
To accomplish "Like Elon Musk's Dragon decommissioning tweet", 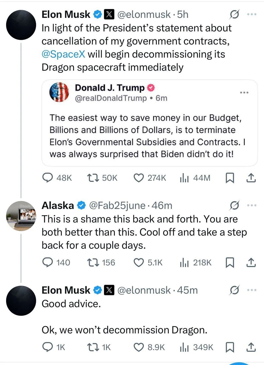I will tap(138, 178).
